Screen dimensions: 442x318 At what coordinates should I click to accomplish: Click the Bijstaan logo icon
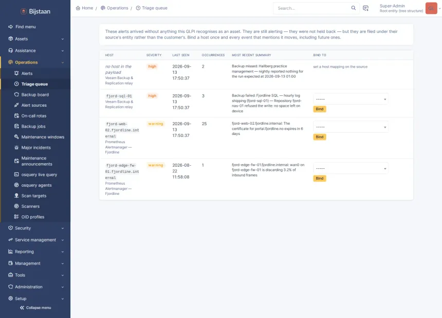pos(24,11)
